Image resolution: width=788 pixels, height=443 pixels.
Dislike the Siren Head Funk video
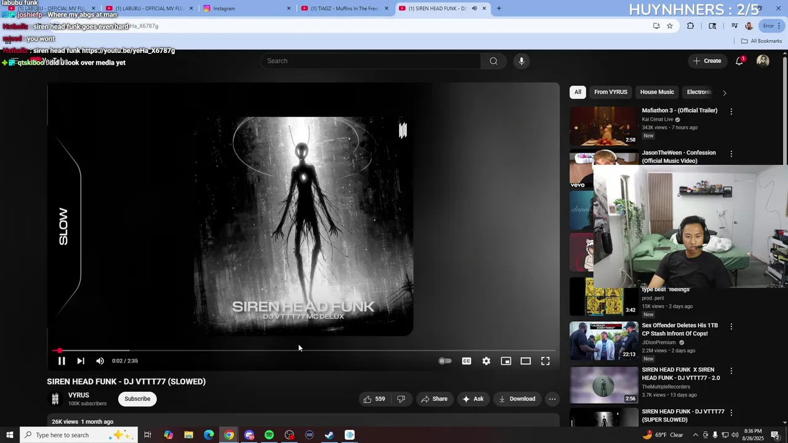[401, 399]
